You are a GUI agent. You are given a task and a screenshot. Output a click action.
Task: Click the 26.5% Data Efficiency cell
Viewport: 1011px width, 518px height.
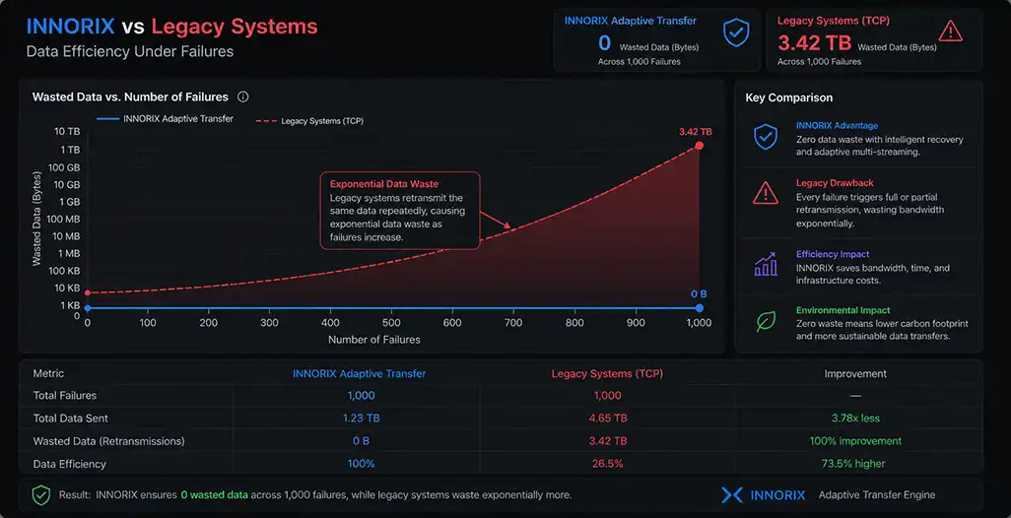pos(607,464)
